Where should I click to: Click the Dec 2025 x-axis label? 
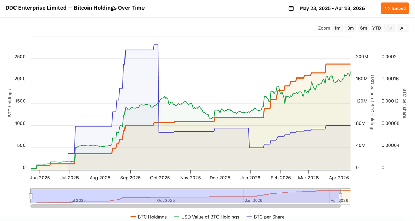click(x=220, y=178)
